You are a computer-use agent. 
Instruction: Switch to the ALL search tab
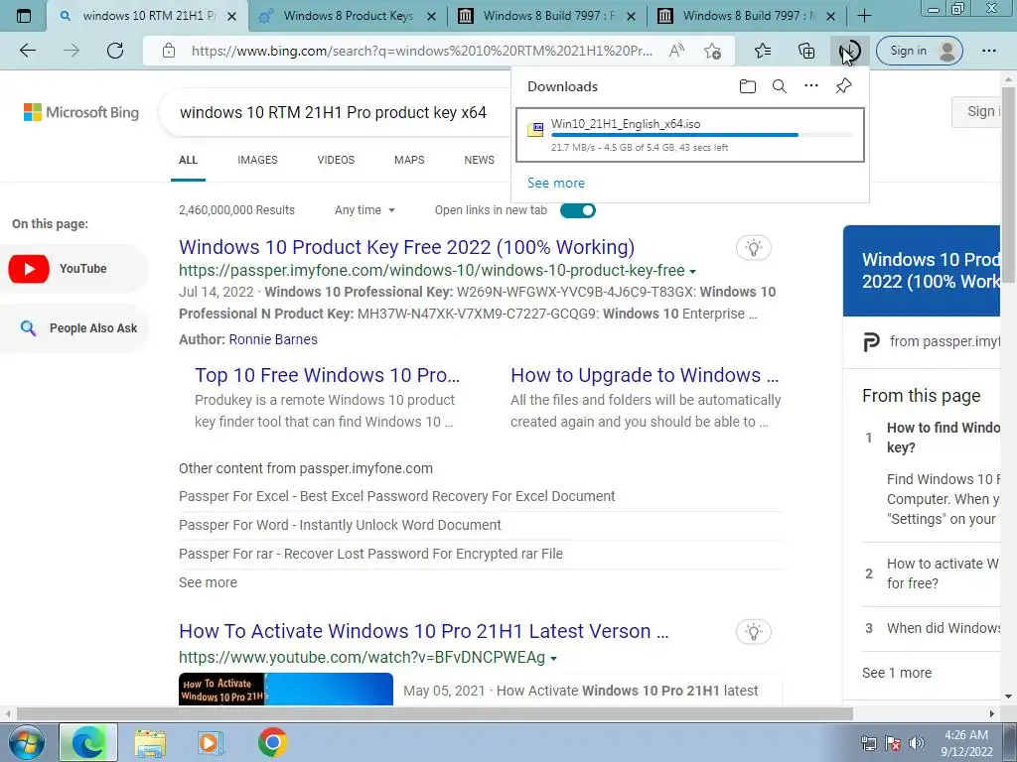click(188, 160)
